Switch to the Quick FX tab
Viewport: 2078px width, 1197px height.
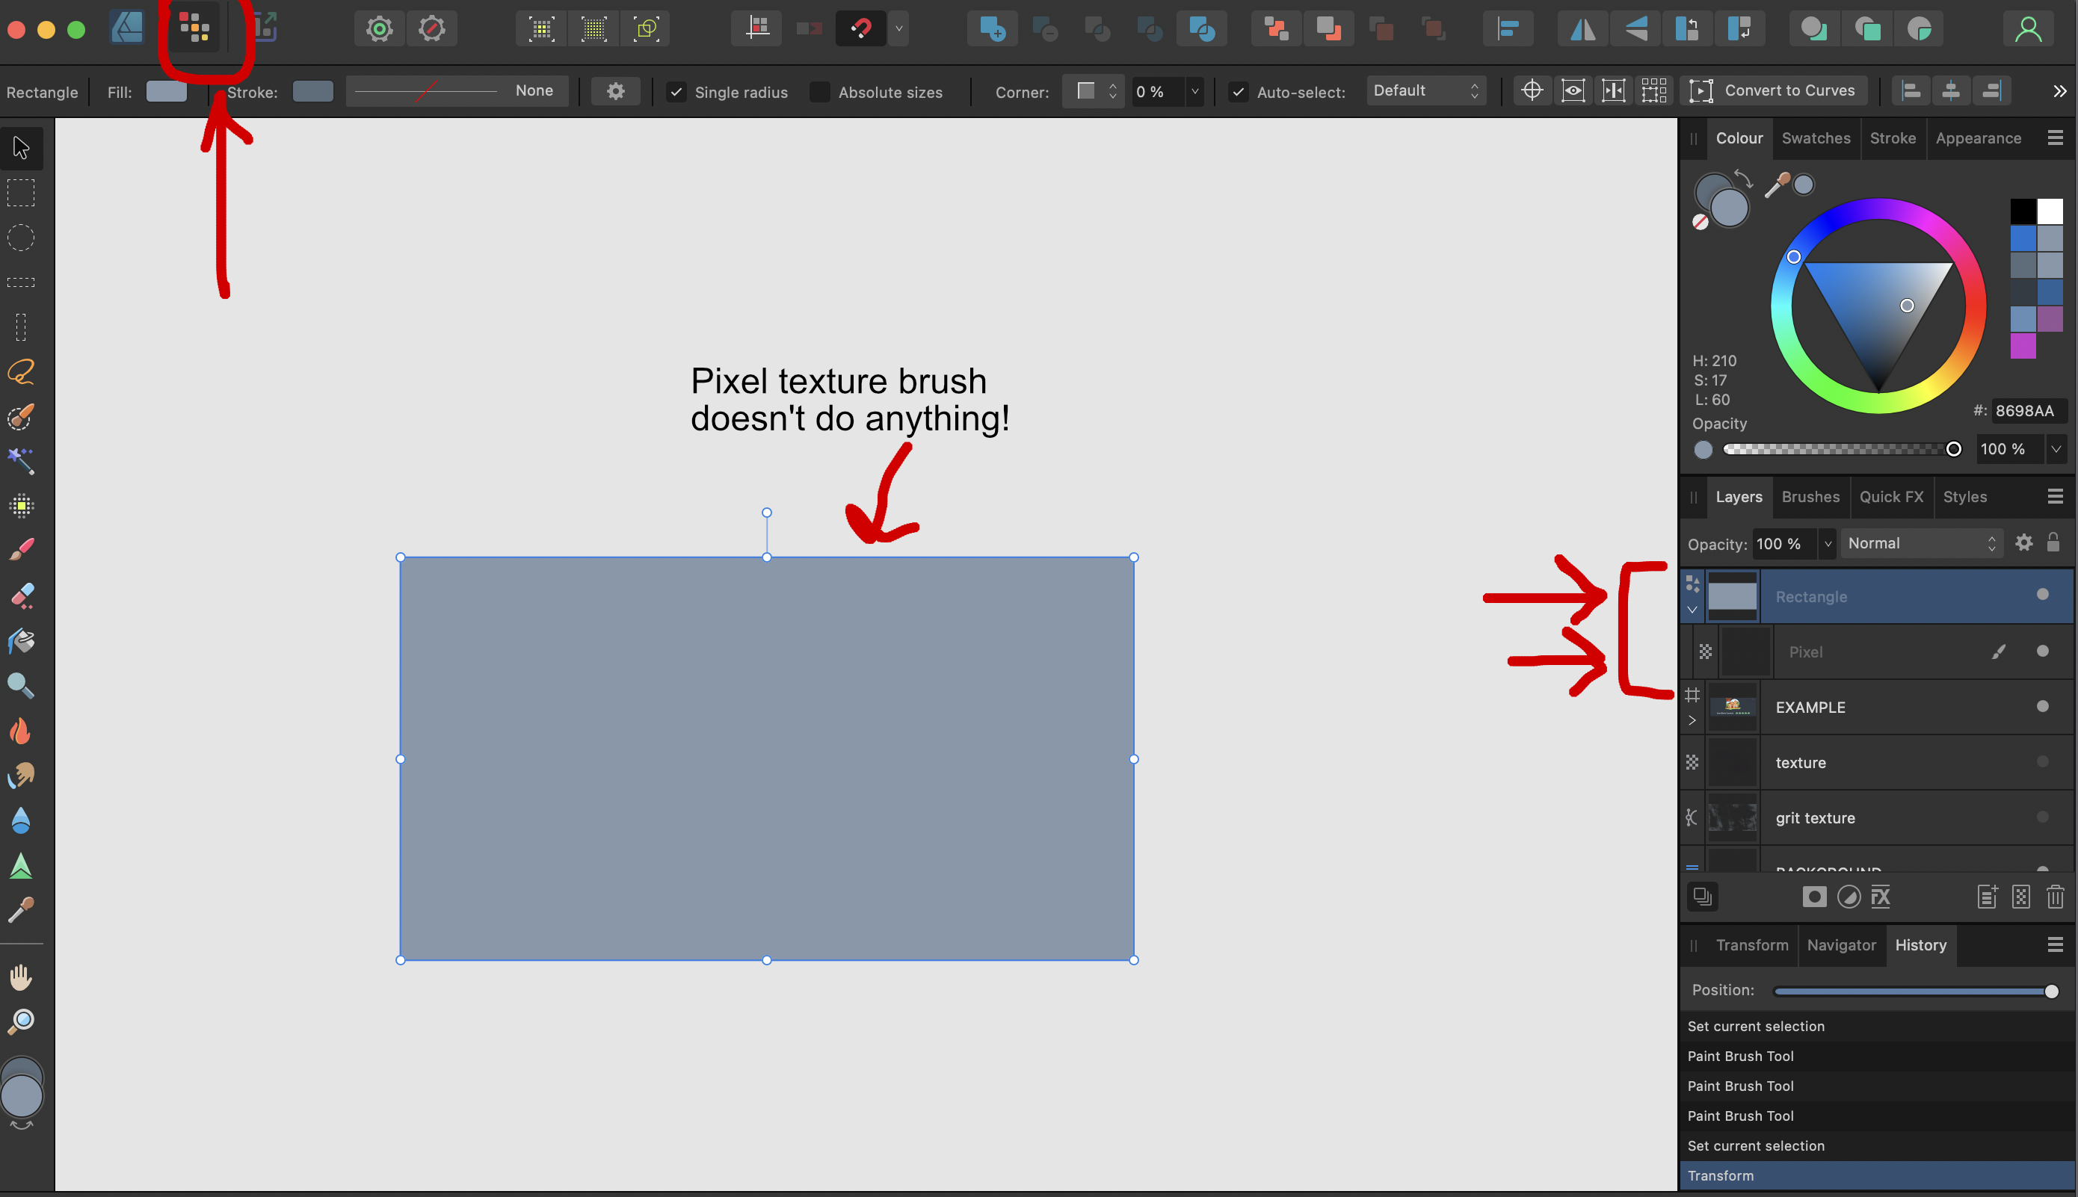pyautogui.click(x=1890, y=497)
